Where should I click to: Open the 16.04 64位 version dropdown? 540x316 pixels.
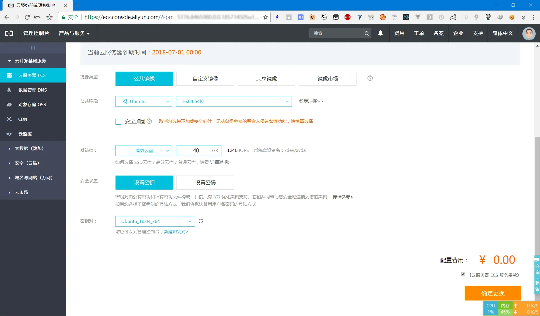pos(234,101)
